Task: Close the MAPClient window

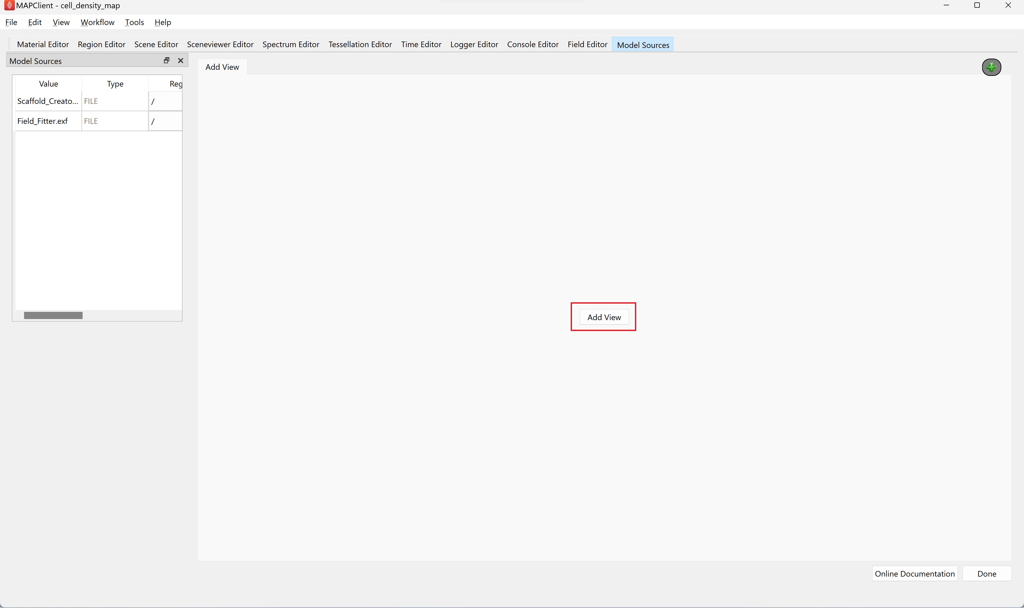Action: [x=1008, y=5]
